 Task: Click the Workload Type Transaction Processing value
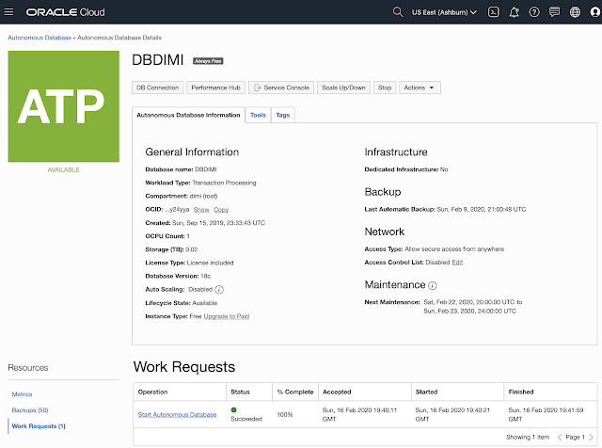pyautogui.click(x=224, y=183)
